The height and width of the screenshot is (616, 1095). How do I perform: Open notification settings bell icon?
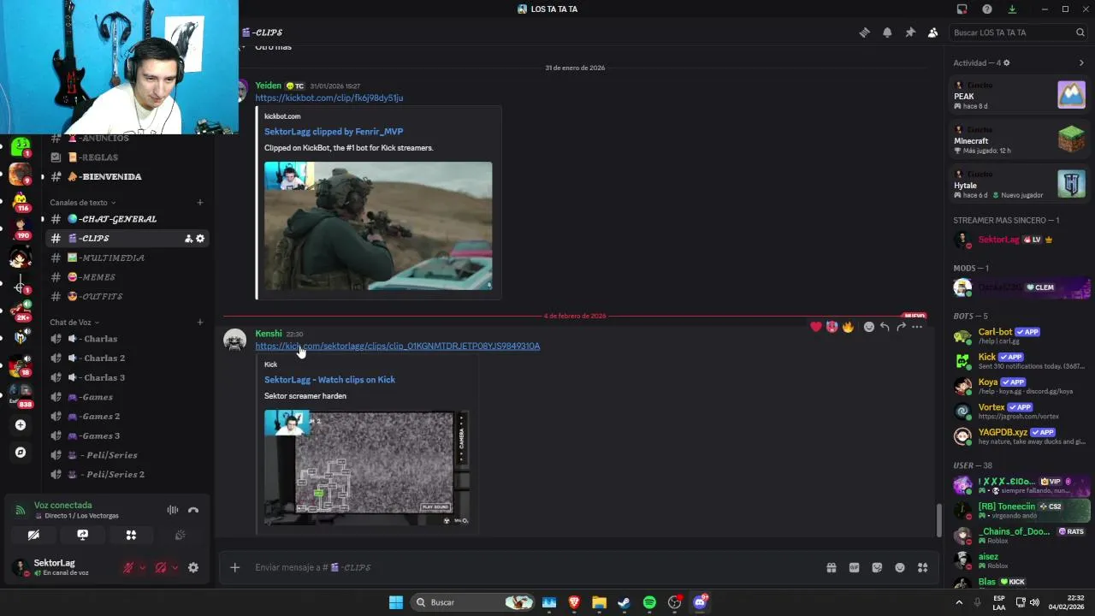[887, 33]
